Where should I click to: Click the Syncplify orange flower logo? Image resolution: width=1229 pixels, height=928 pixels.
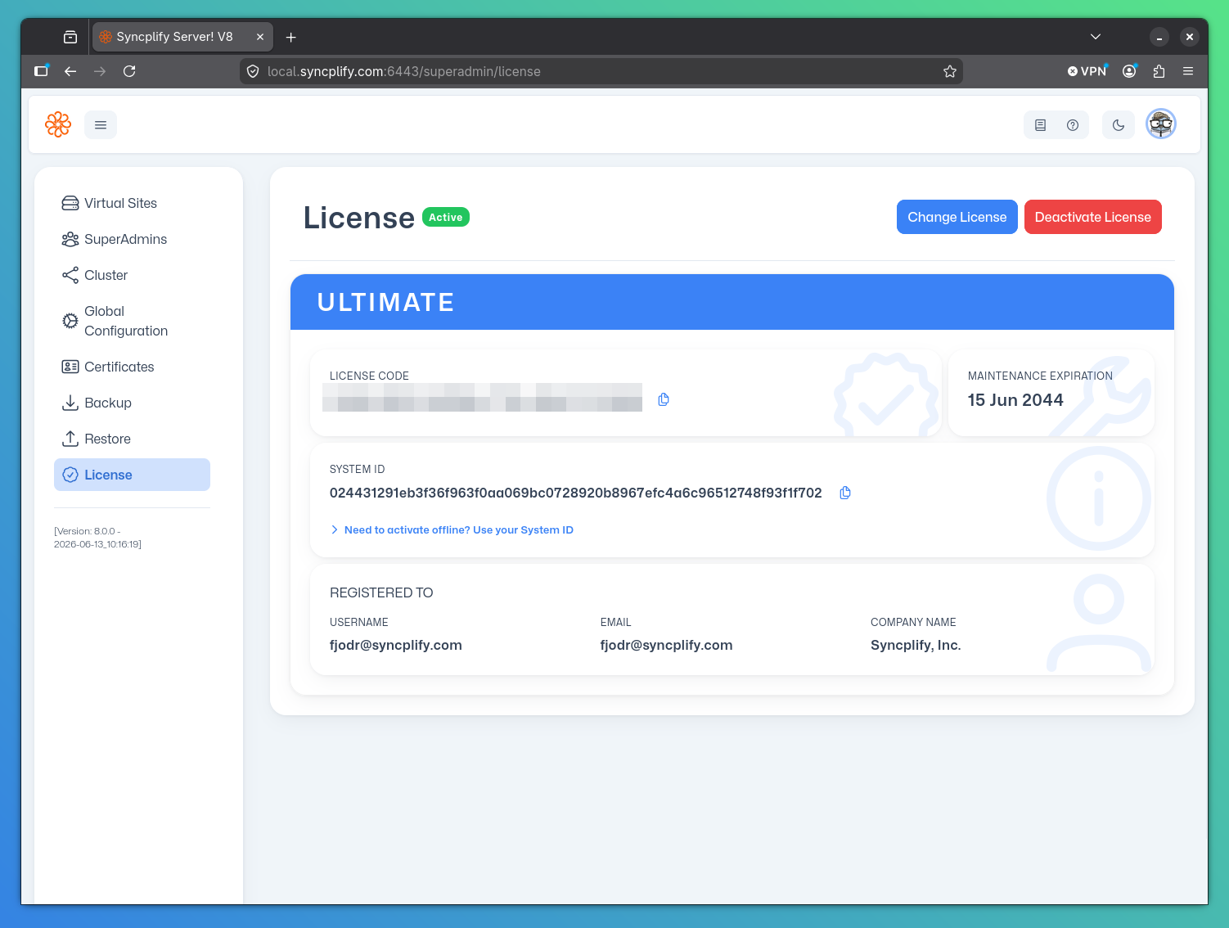tap(58, 124)
